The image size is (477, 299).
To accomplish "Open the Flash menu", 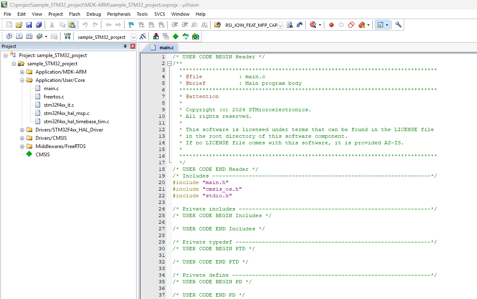I will pos(74,14).
